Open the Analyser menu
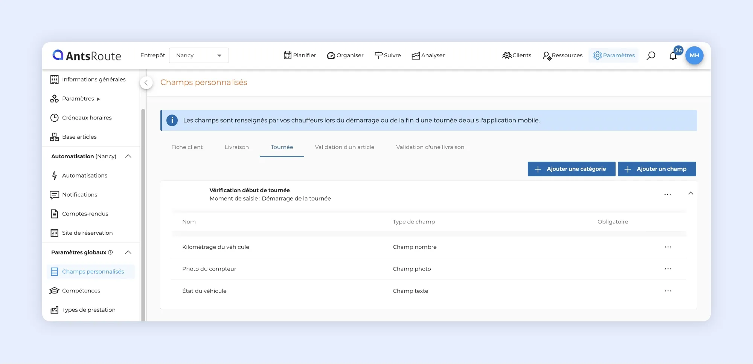 428,55
